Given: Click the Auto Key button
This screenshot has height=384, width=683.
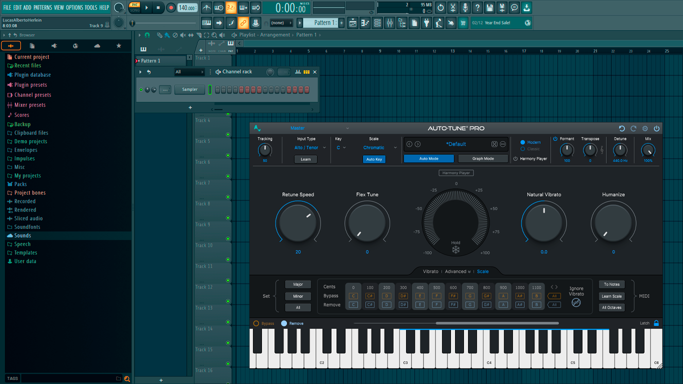Looking at the screenshot, I should [374, 159].
